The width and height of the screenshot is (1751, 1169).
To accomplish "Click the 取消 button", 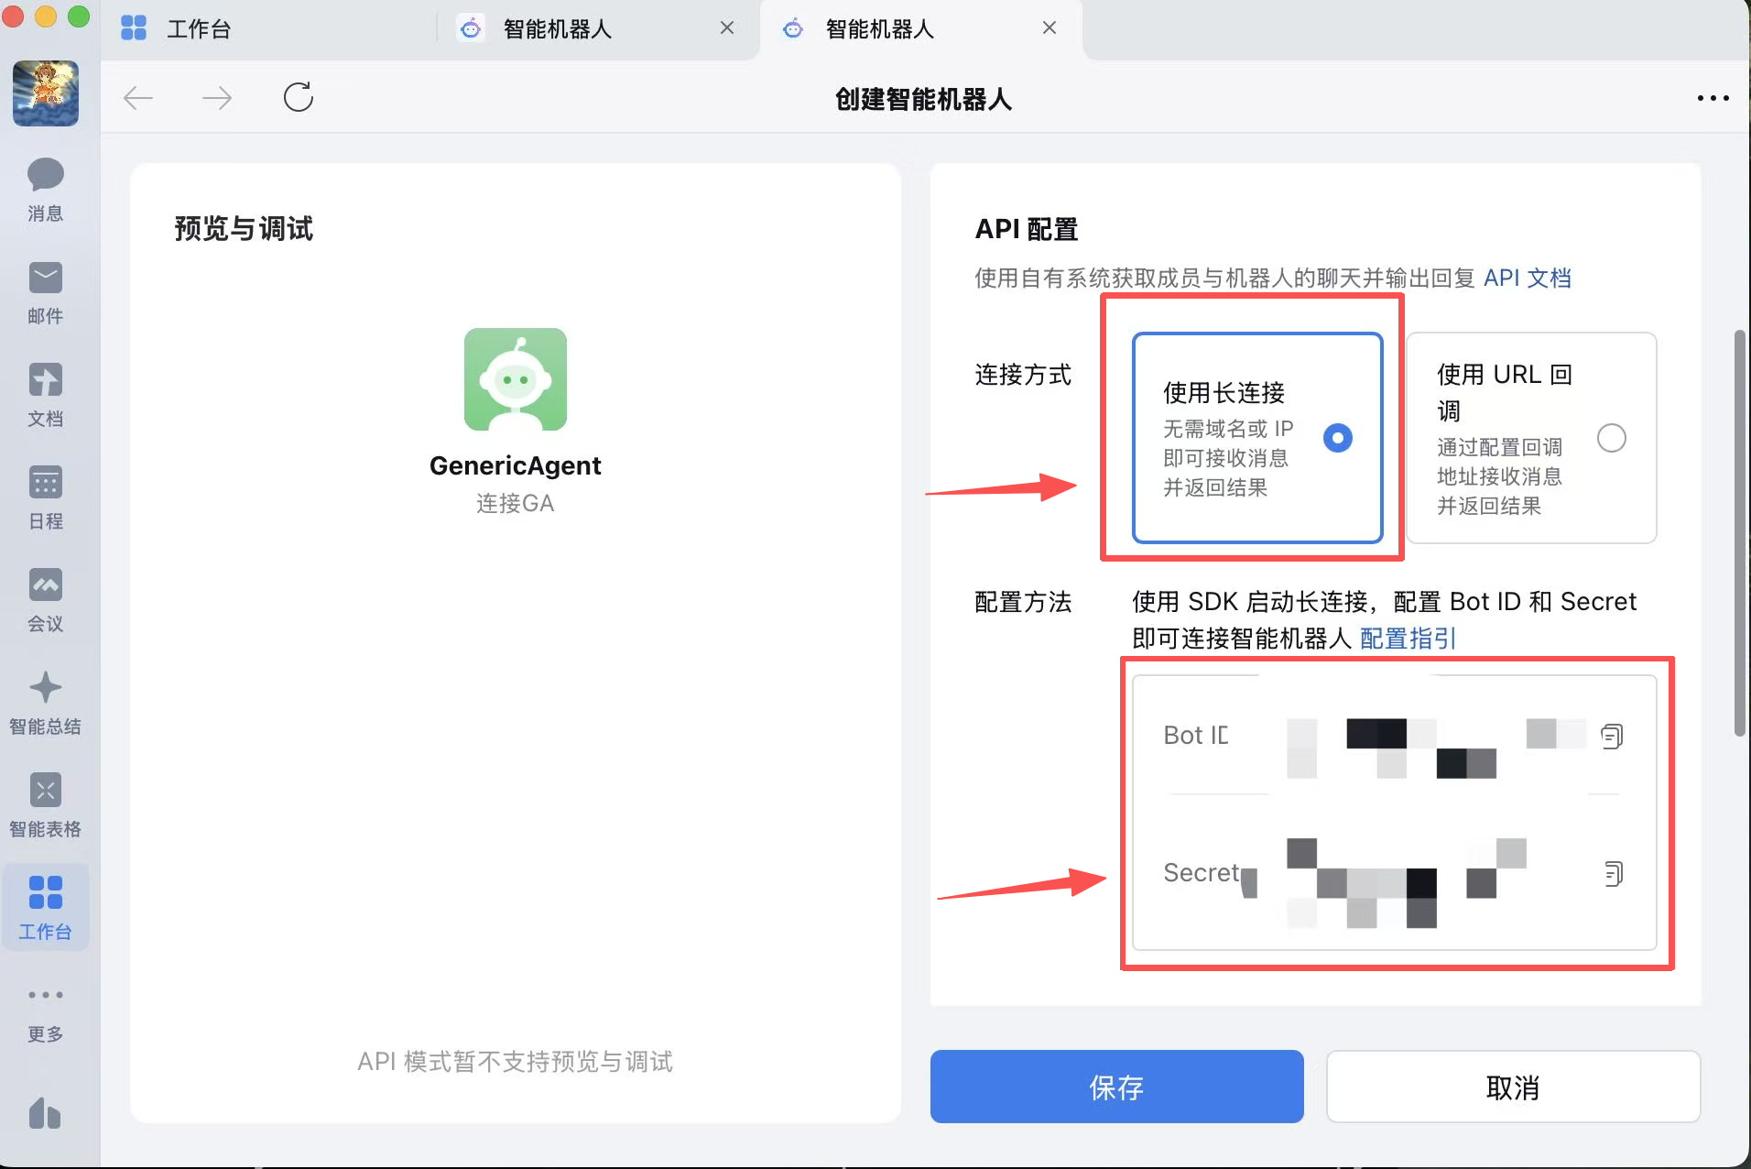I will click(1512, 1087).
